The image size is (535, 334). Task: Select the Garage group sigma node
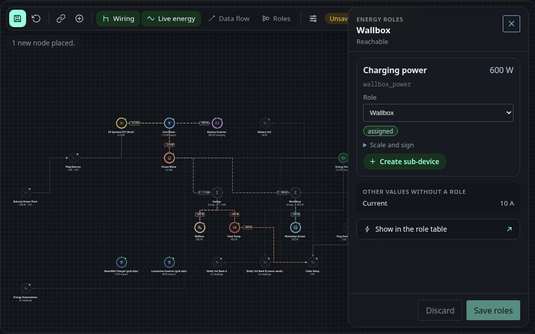[x=217, y=193]
